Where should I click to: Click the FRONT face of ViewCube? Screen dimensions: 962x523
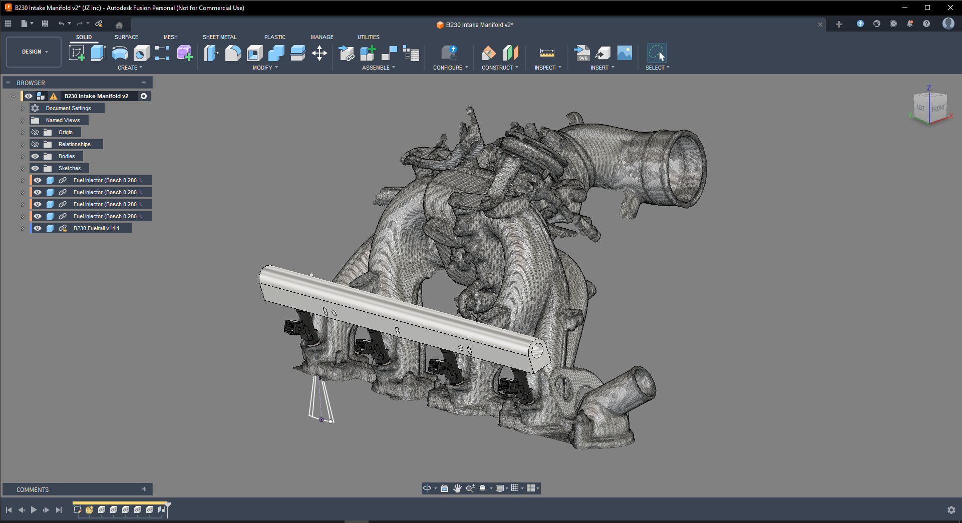(x=938, y=108)
